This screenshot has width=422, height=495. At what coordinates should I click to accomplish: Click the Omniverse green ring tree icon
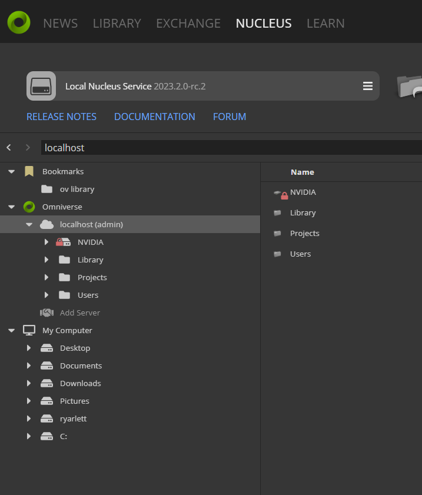pos(29,207)
